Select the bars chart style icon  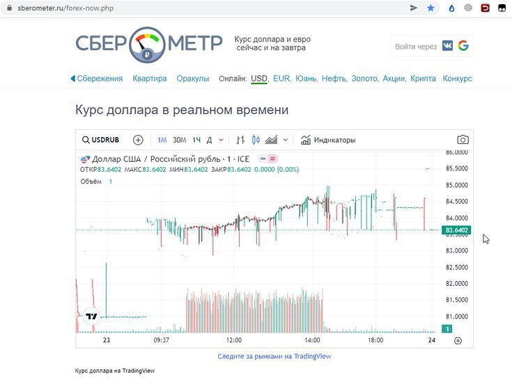(240, 140)
